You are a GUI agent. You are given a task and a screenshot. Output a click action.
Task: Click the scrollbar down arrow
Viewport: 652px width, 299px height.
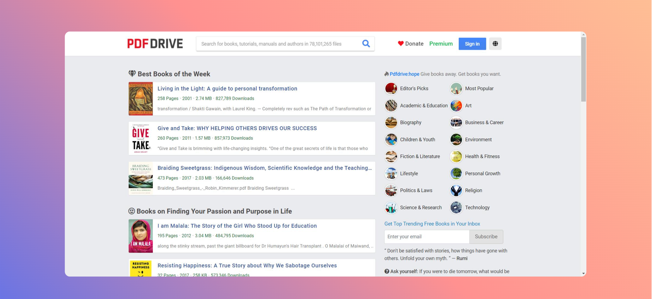583,273
